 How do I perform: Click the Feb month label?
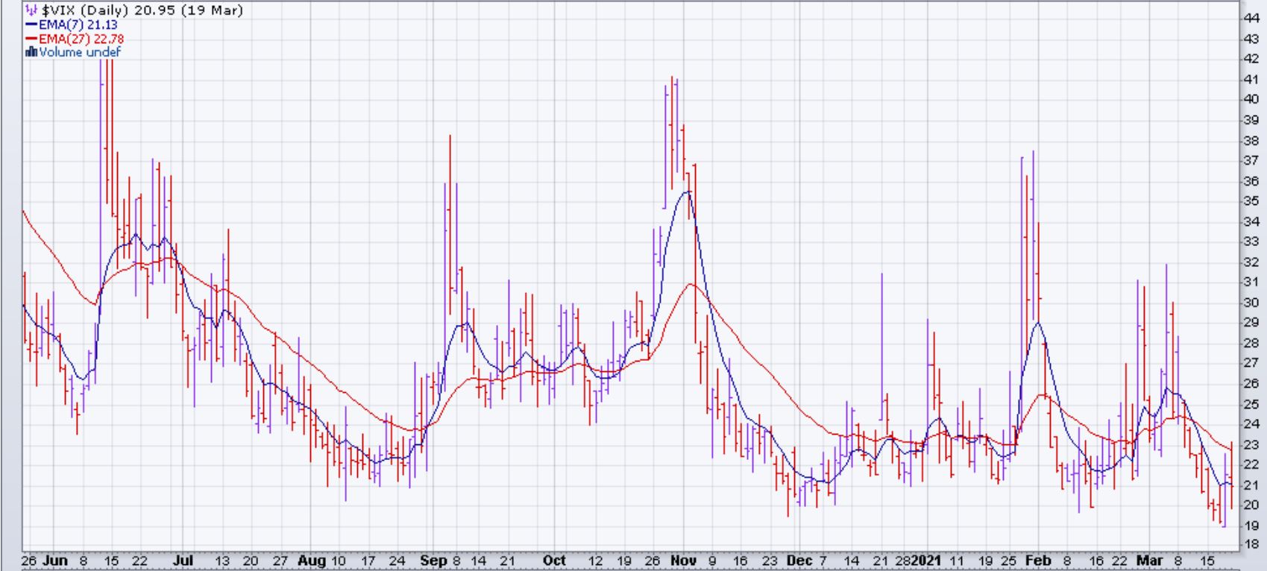click(x=1037, y=561)
